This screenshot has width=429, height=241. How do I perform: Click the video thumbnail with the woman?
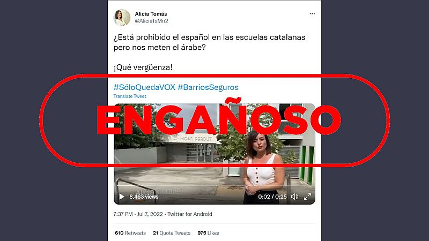(x=214, y=154)
